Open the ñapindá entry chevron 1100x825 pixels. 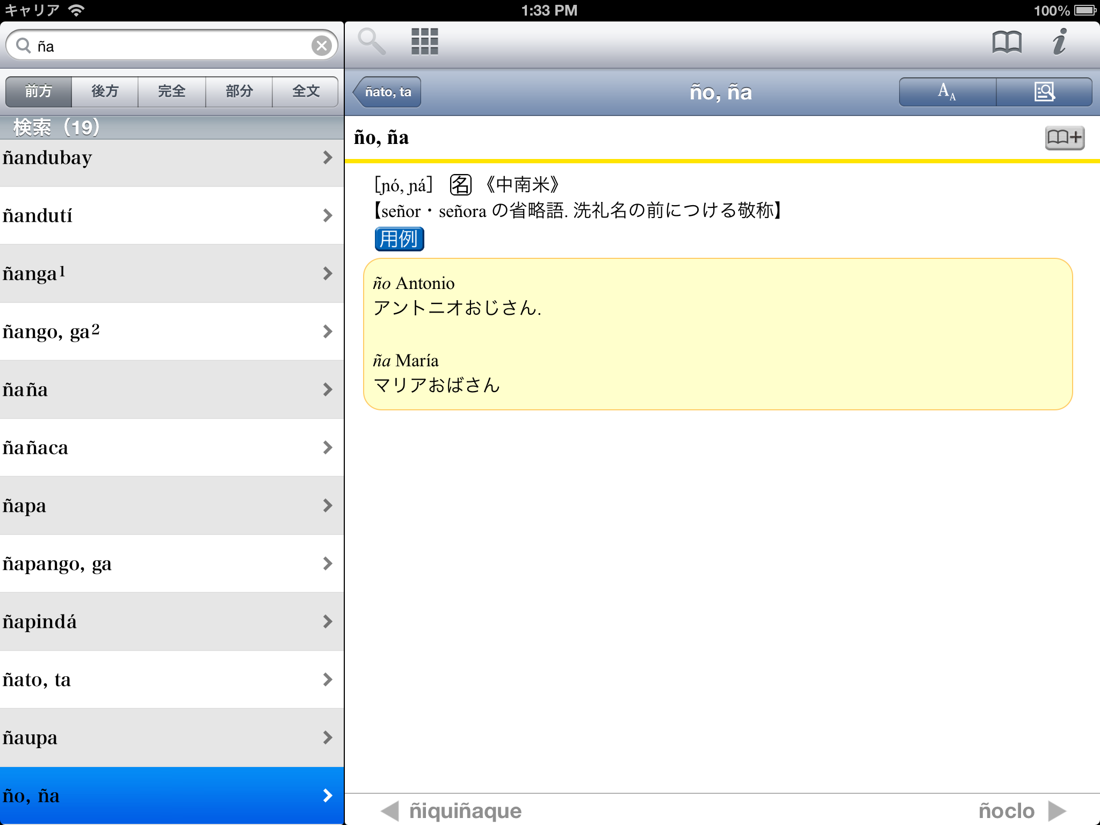(328, 621)
